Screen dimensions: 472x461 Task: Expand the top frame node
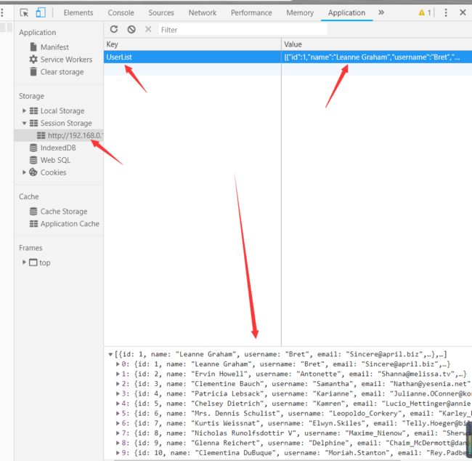click(x=25, y=262)
